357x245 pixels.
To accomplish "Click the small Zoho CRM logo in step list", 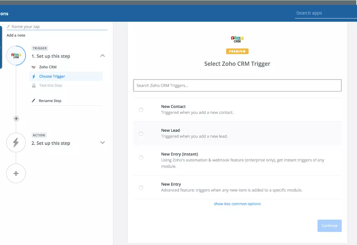I will tap(34, 67).
